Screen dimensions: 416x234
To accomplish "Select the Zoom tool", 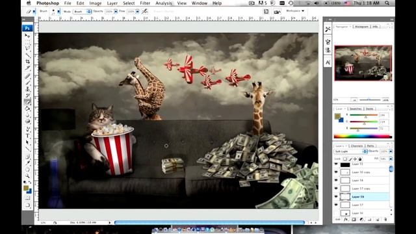I will pos(27,176).
